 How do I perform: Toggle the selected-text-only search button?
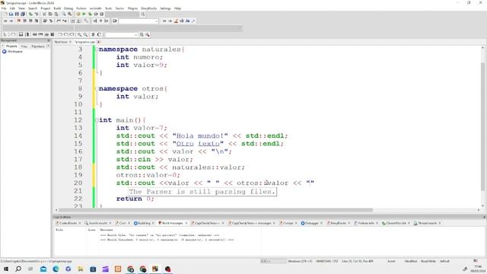click(182, 21)
